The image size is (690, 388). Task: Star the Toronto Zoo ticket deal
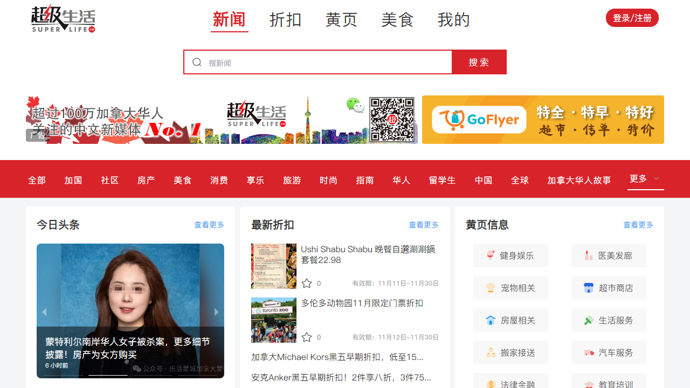click(x=307, y=337)
